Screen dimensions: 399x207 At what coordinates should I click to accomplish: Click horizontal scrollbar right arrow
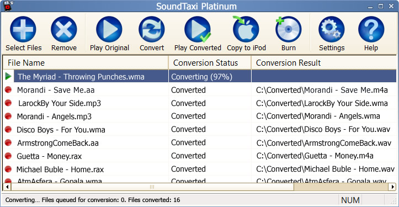pos(392,187)
